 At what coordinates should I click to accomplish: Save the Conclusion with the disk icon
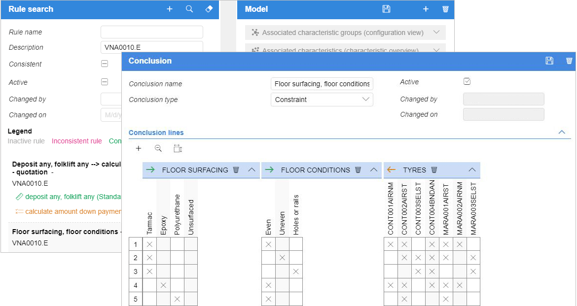pos(549,61)
